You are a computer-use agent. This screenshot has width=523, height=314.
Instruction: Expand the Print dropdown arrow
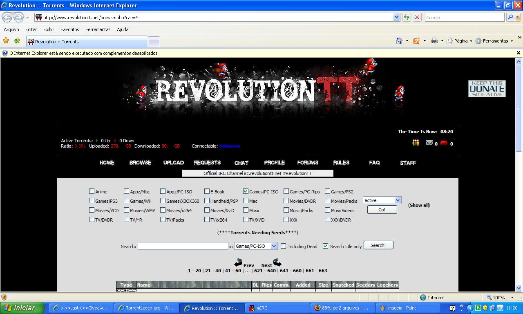click(442, 41)
